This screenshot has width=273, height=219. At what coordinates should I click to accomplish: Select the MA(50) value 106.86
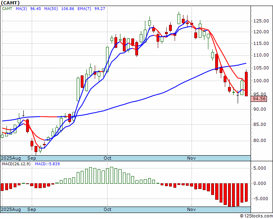(x=68, y=9)
